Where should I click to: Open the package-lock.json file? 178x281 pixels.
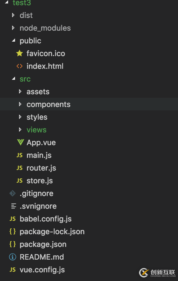(52, 232)
